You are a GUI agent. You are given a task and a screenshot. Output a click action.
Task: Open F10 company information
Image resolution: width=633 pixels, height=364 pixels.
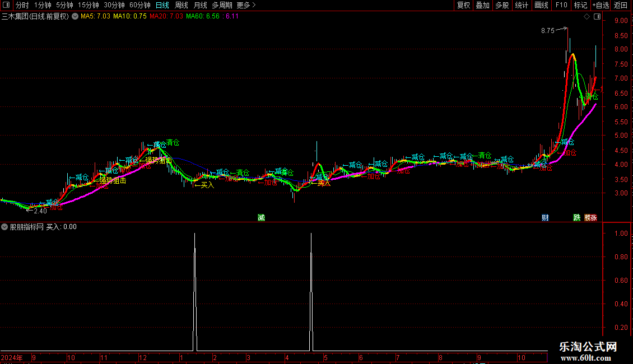[561, 5]
